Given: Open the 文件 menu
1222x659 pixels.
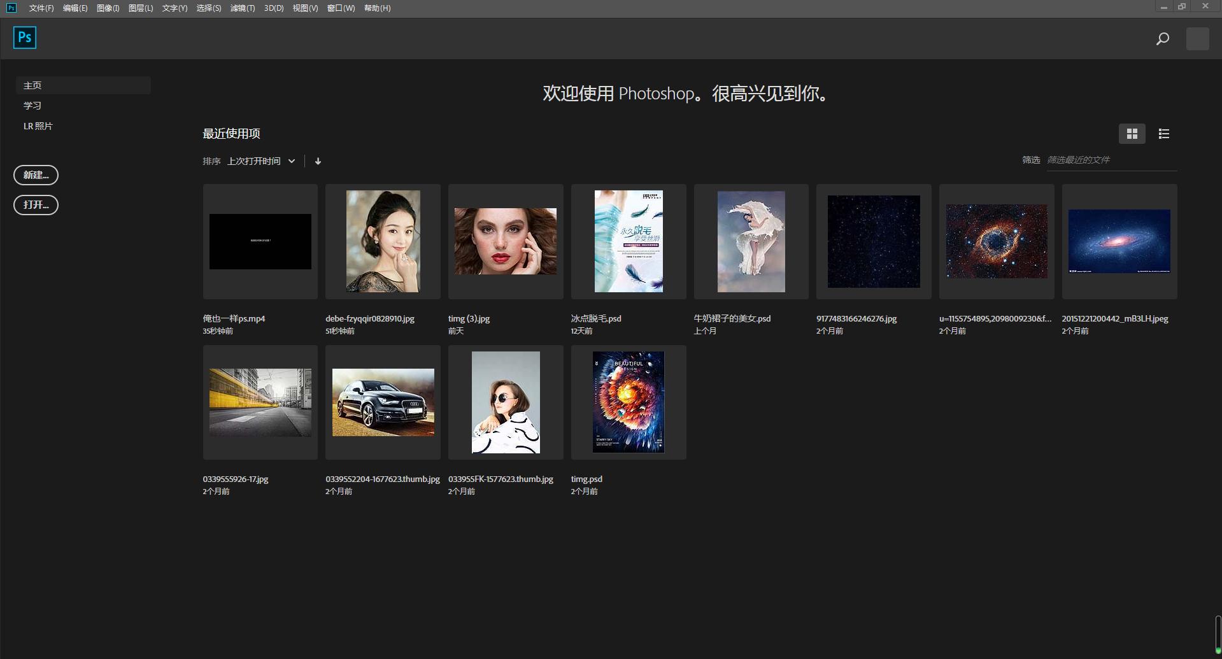Looking at the screenshot, I should pyautogui.click(x=41, y=8).
